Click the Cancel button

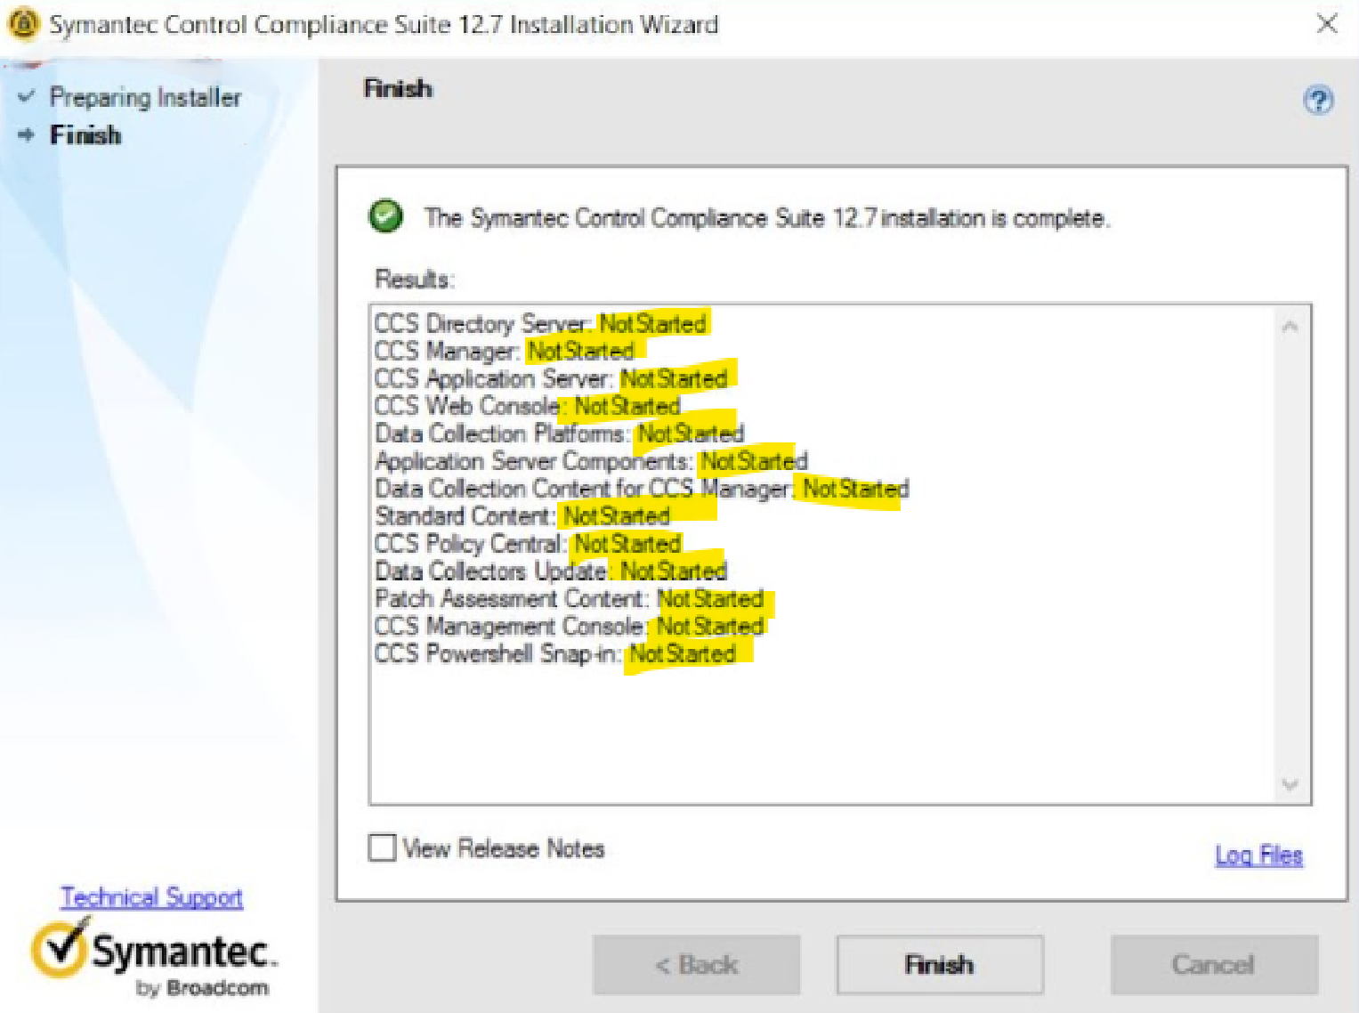(1214, 964)
